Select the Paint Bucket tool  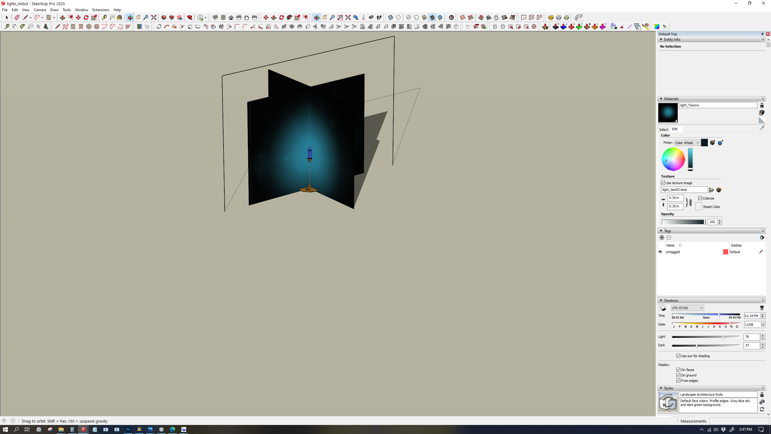(120, 17)
